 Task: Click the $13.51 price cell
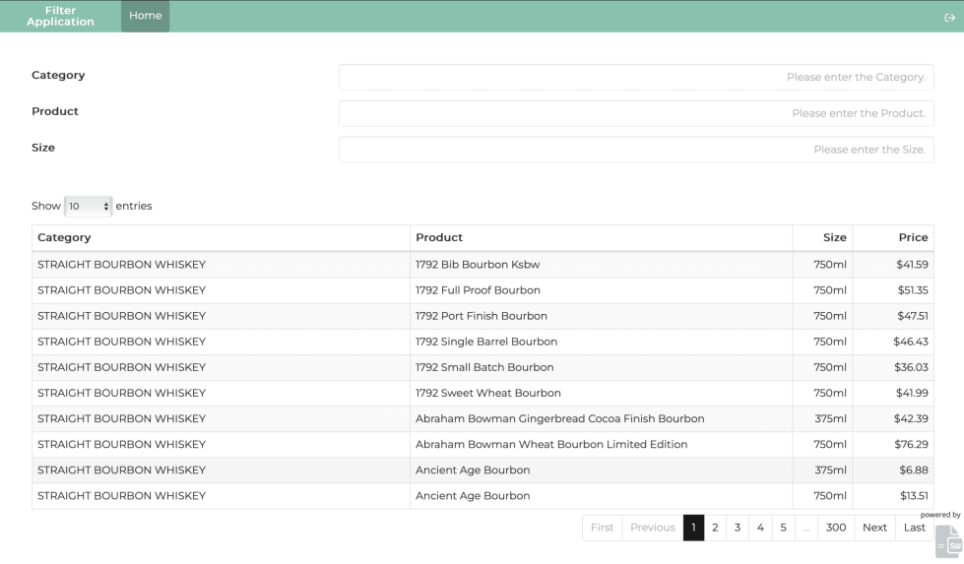[x=893, y=496]
